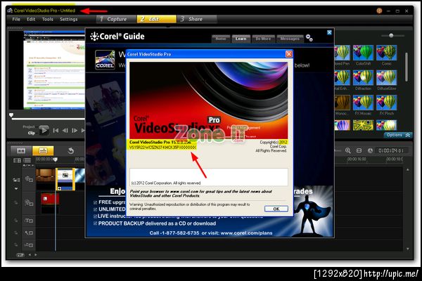Click www.corel.com/plans link in Guide banner
The height and width of the screenshot is (281, 422).
pos(246,233)
